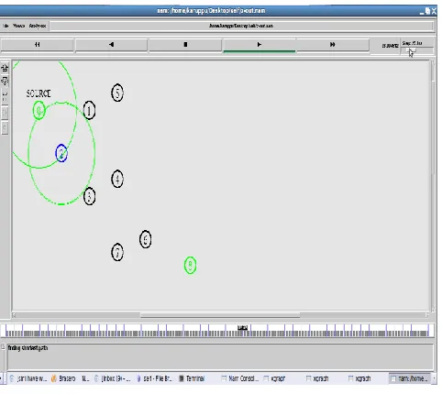Rewind the animation
Viewport: 442px width, 394px height.
37,45
